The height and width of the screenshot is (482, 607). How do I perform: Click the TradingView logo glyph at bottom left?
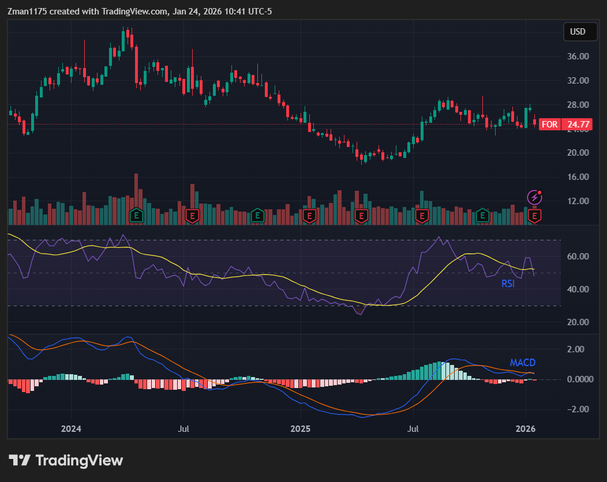[x=21, y=460]
